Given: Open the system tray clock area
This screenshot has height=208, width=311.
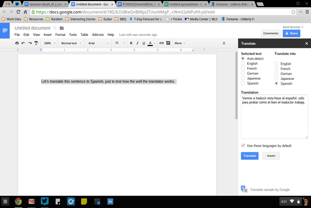Looking at the screenshot, I should click(x=284, y=202).
